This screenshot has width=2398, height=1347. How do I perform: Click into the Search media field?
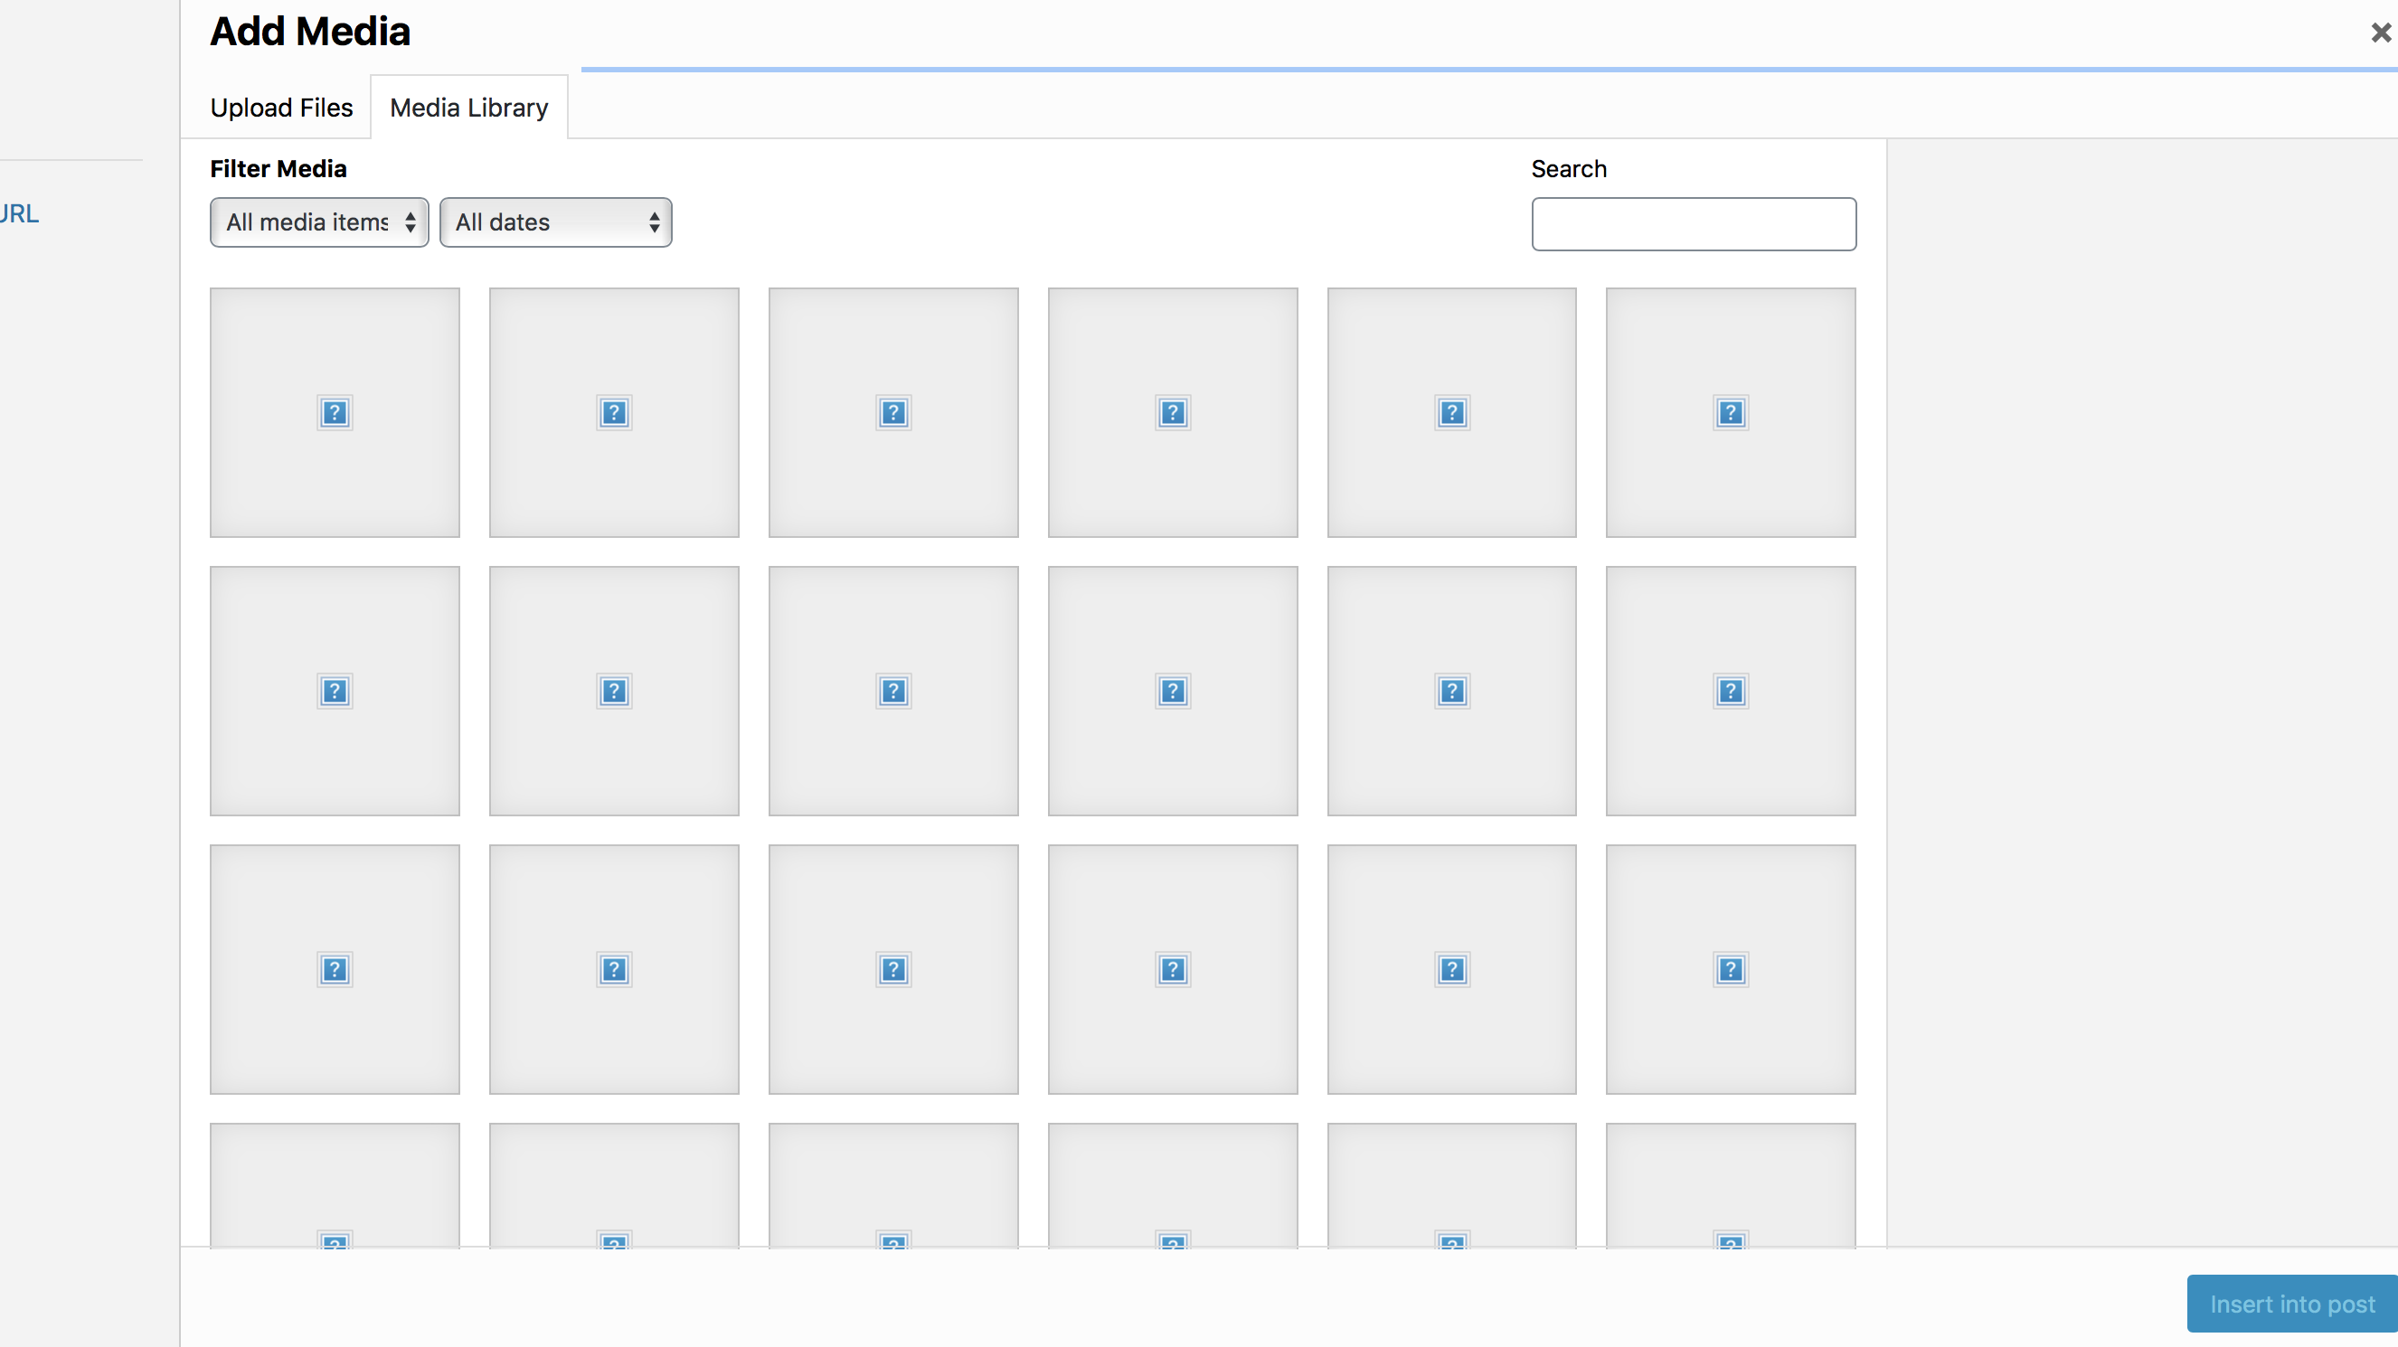coord(1695,224)
